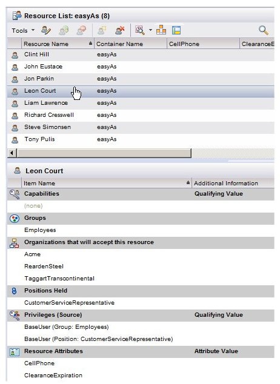Click the Resource Attributes section header

(141, 351)
